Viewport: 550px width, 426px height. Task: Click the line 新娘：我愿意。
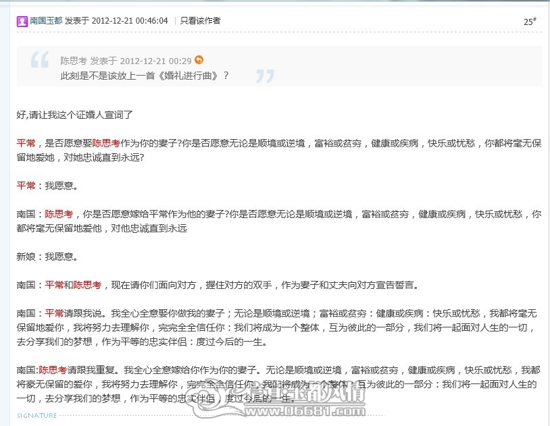click(47, 257)
